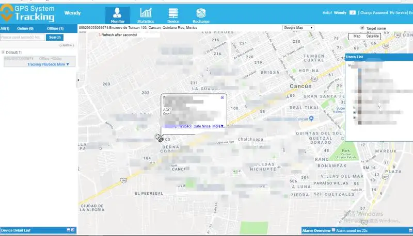Open My Service link
413x236 pixels.
pyautogui.click(x=398, y=12)
